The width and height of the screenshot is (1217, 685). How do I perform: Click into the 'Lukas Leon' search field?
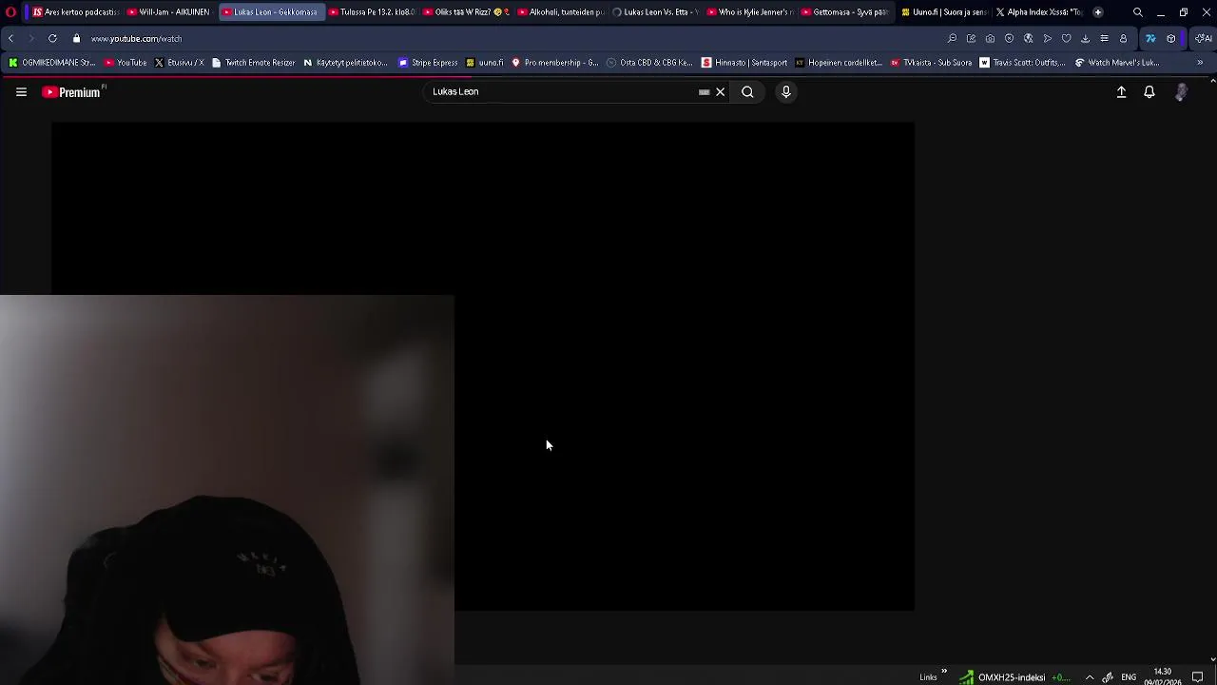click(561, 92)
